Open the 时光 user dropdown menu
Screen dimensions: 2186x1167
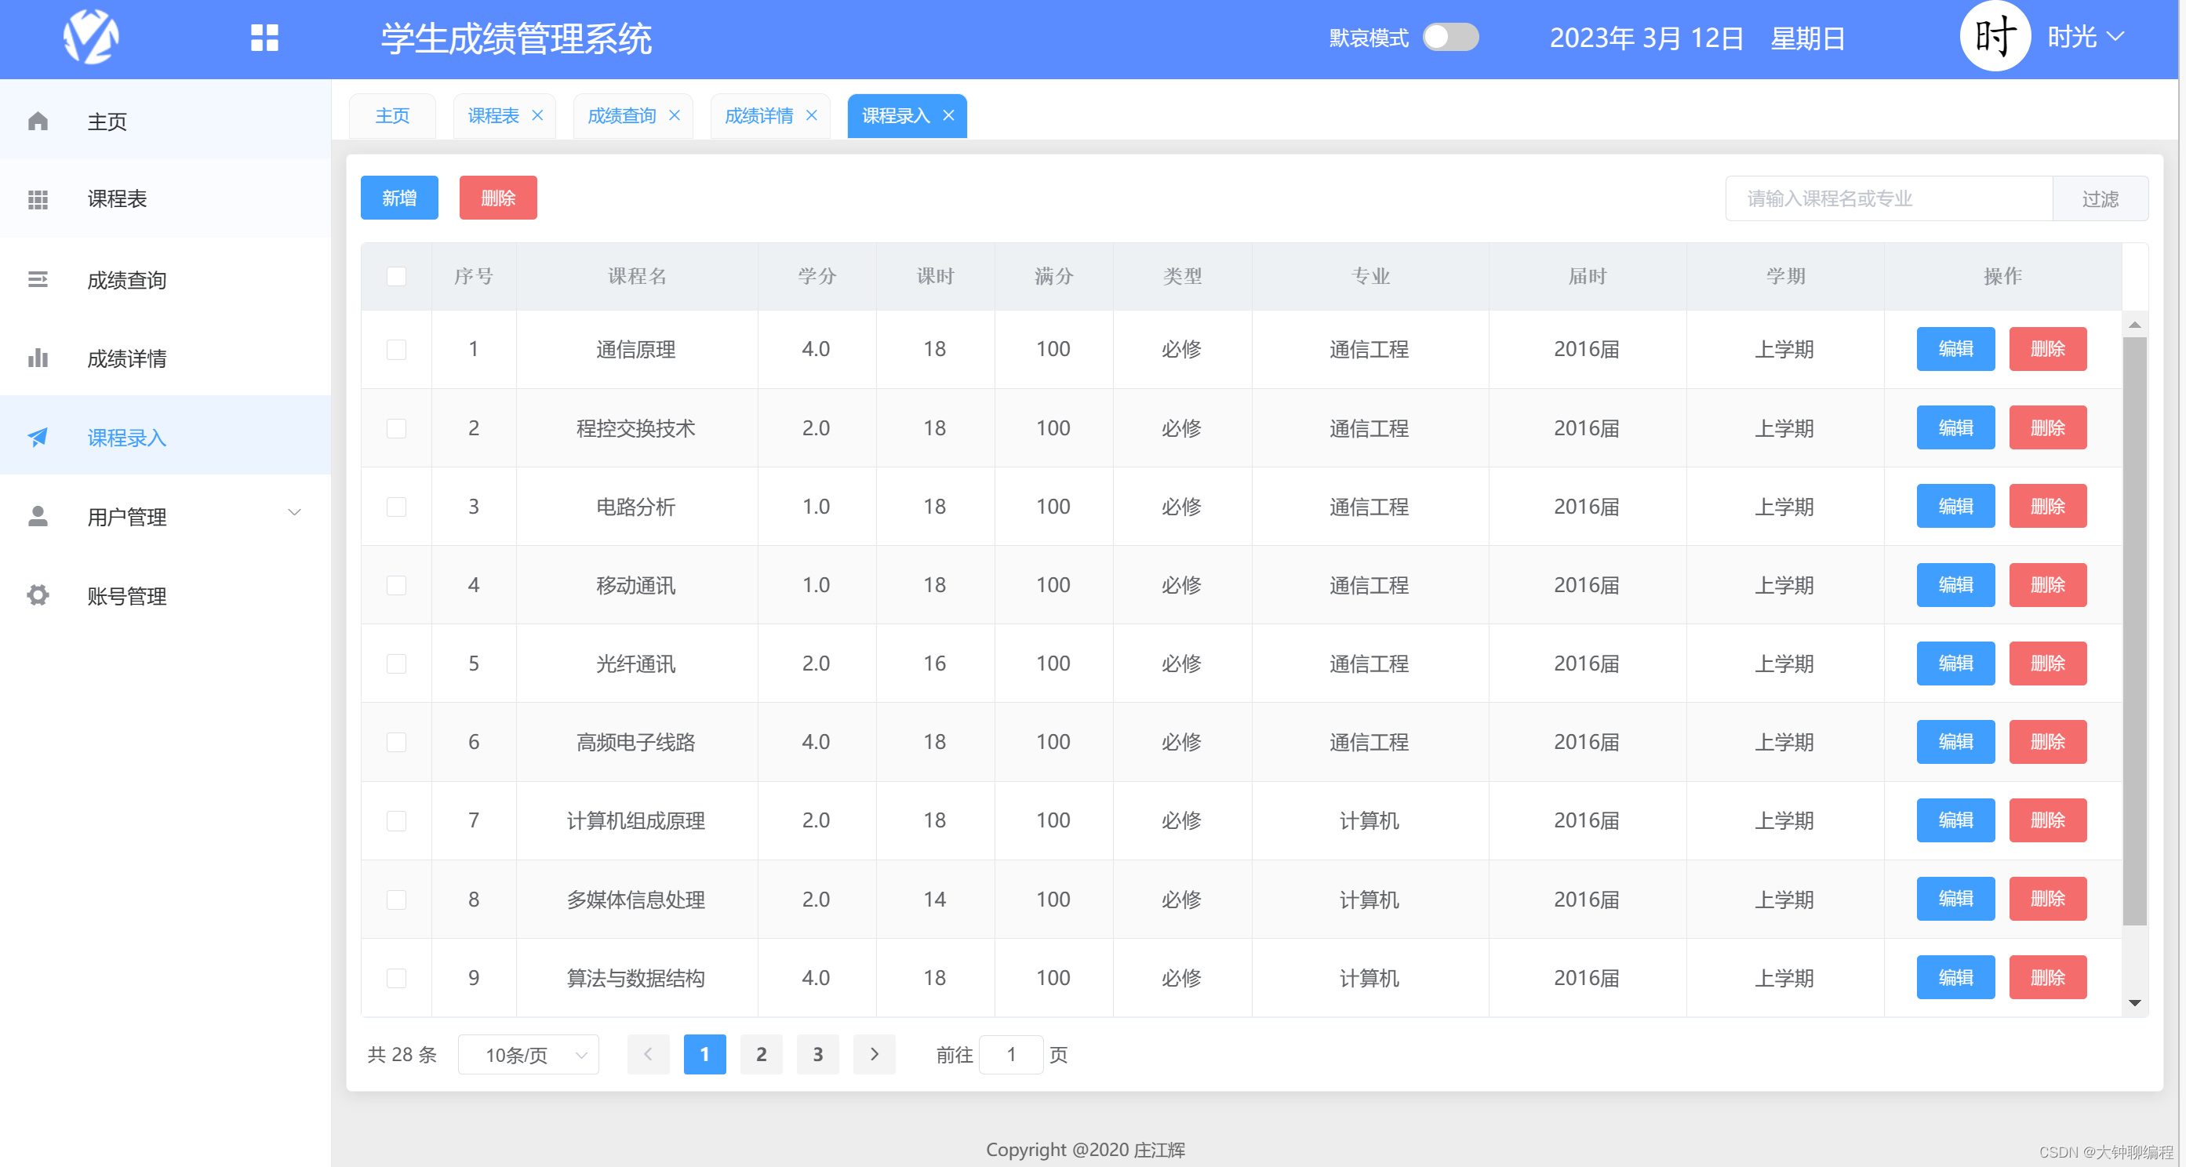[x=2085, y=38]
